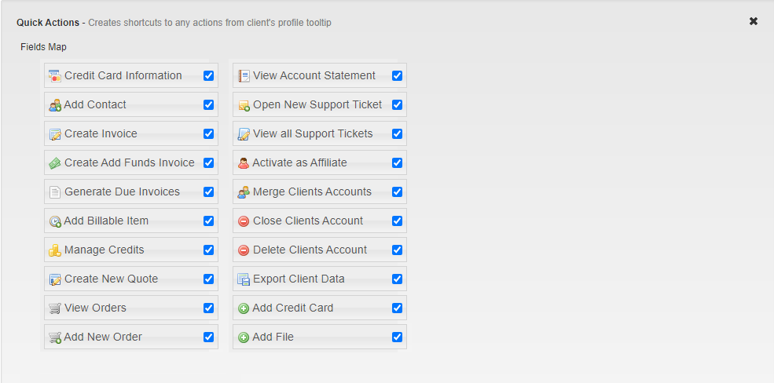Image resolution: width=774 pixels, height=383 pixels.
Task: Click the Merge Clients Accounts icon
Action: 244,192
